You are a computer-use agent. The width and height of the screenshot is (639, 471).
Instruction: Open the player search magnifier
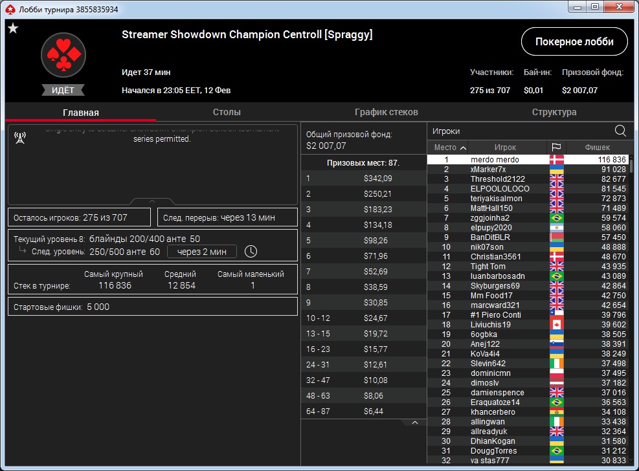pyautogui.click(x=620, y=131)
